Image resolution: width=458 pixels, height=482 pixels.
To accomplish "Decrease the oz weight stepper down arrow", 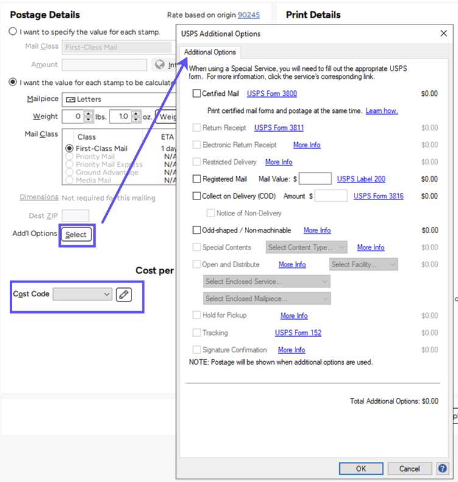I will [136, 120].
